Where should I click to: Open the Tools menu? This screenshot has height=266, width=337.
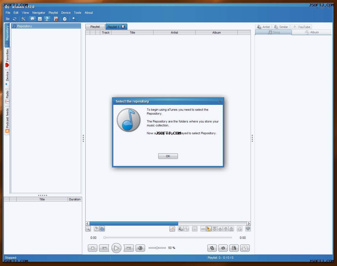pyautogui.click(x=77, y=13)
